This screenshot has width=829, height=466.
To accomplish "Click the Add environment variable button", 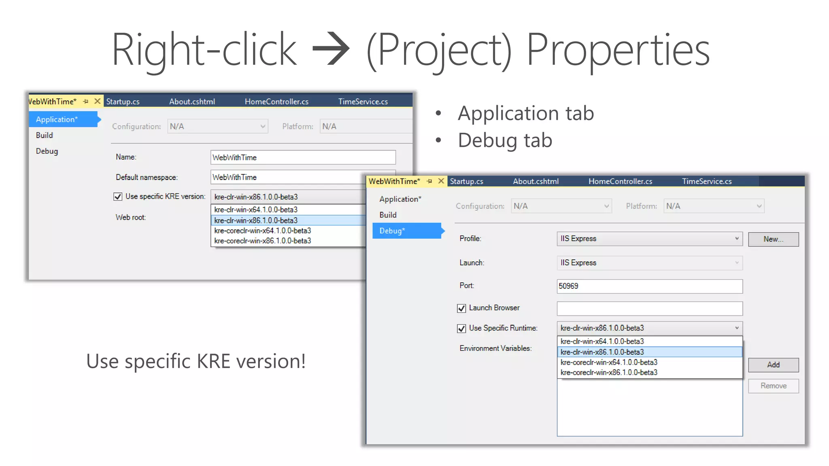I will click(x=773, y=365).
